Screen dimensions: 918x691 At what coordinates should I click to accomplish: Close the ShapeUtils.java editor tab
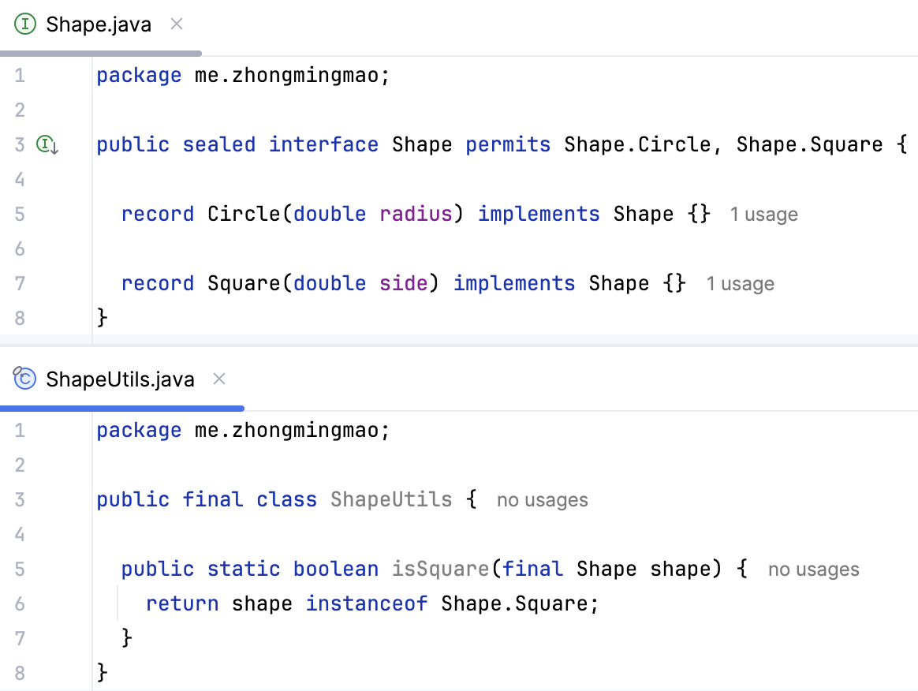(x=219, y=379)
